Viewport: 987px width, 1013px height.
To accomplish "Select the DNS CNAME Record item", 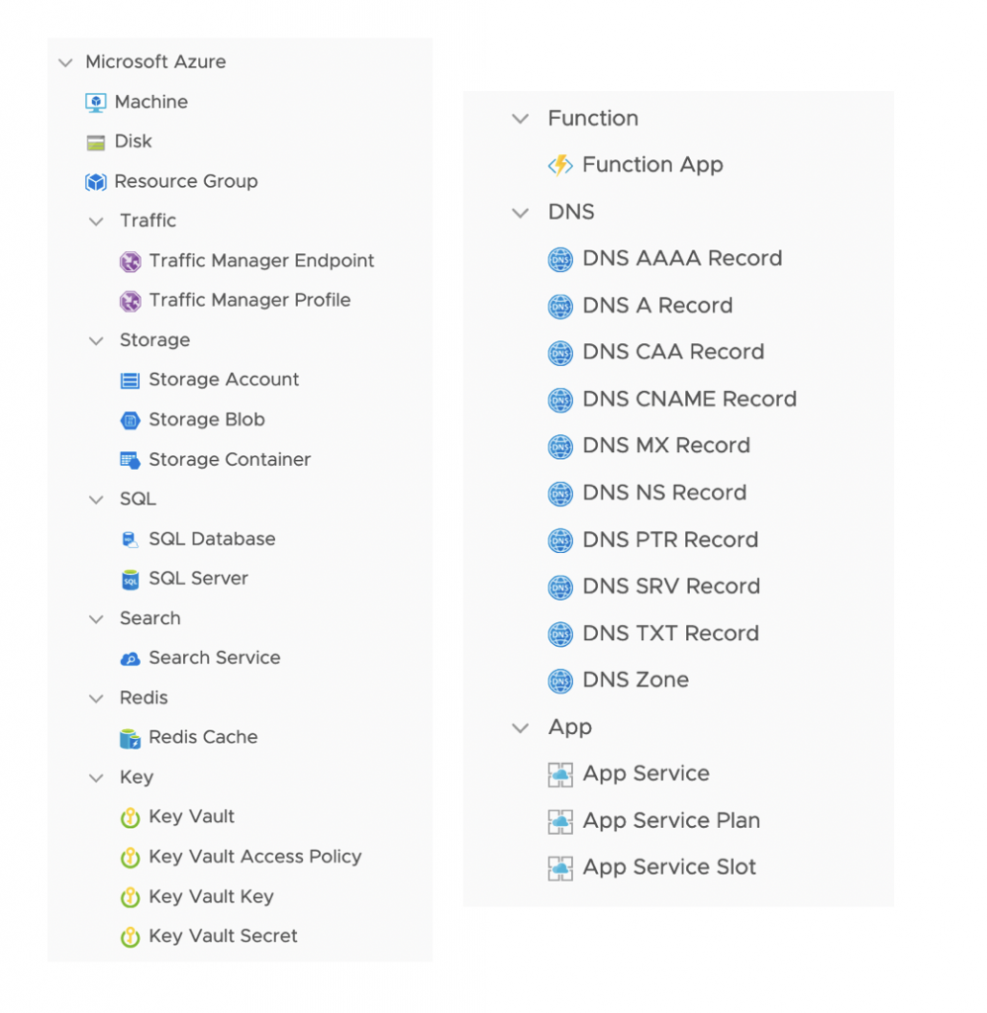I will (x=689, y=399).
